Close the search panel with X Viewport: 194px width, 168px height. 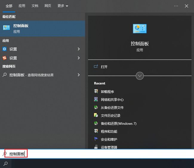[x=187, y=6]
